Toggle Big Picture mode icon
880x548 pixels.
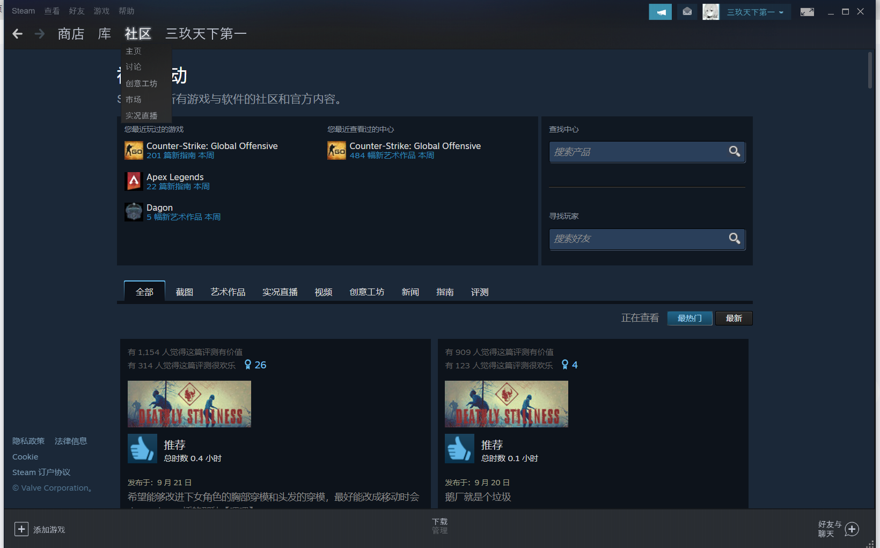tap(807, 12)
